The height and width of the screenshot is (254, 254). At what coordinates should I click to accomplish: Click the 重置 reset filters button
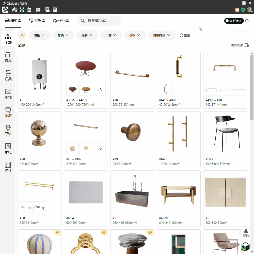[x=185, y=35]
